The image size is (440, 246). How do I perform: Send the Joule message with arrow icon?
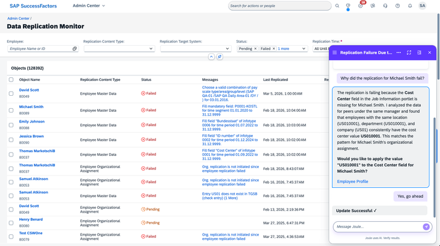pyautogui.click(x=426, y=227)
